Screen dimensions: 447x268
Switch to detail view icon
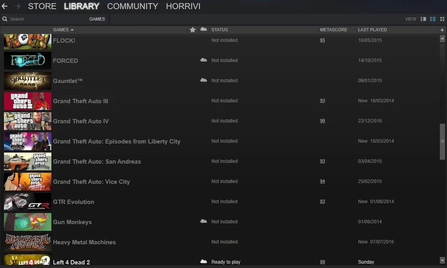[423, 19]
